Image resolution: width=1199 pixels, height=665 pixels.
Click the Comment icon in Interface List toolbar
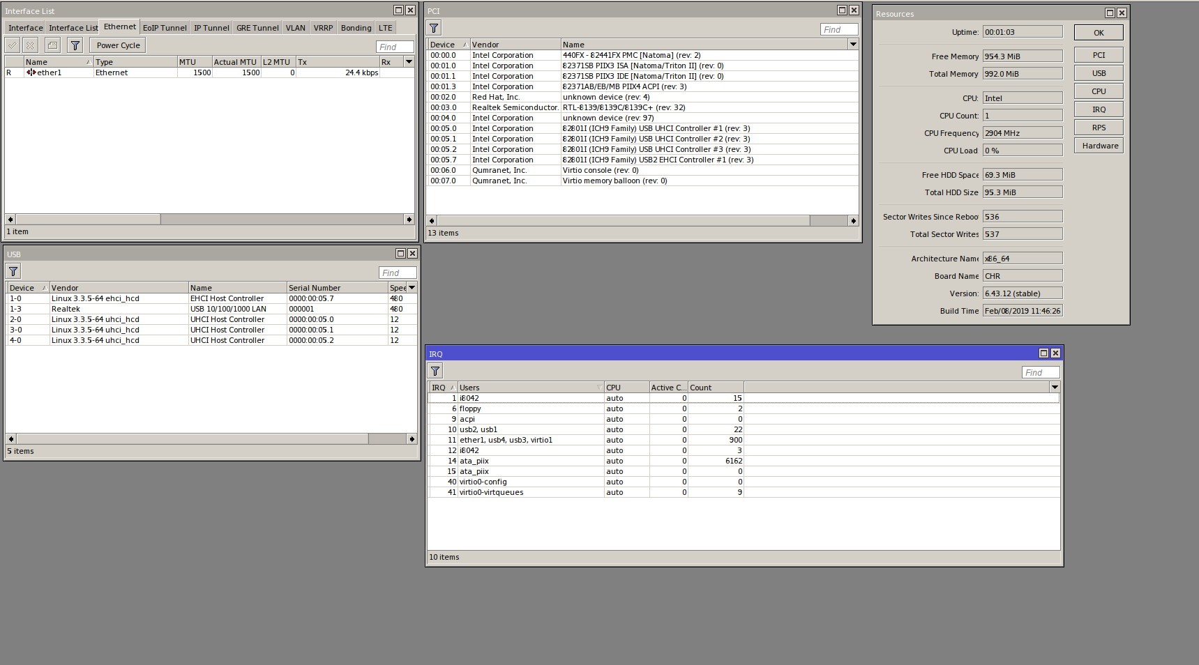click(52, 45)
